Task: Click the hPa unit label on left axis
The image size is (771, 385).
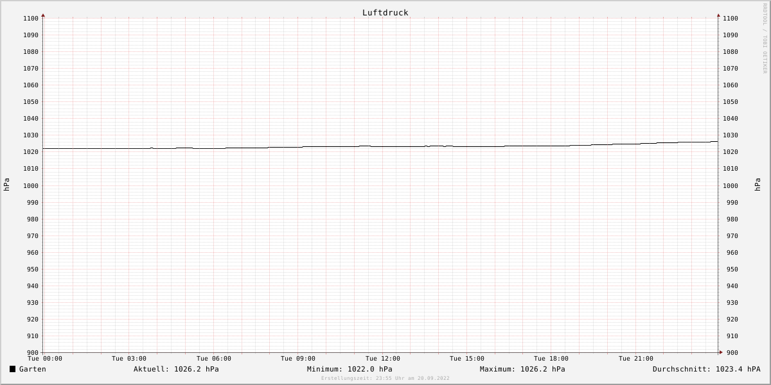Action: tap(6, 185)
